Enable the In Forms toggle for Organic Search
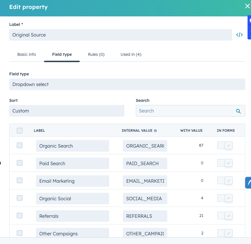Image resolution: width=251 pixels, height=244 pixels. tap(225, 145)
